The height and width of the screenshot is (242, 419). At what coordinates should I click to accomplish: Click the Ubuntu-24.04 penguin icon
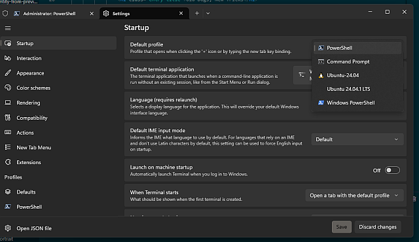point(321,75)
